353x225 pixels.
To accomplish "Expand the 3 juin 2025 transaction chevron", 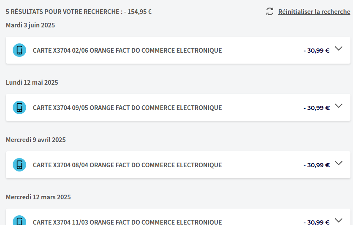I will coord(338,48).
